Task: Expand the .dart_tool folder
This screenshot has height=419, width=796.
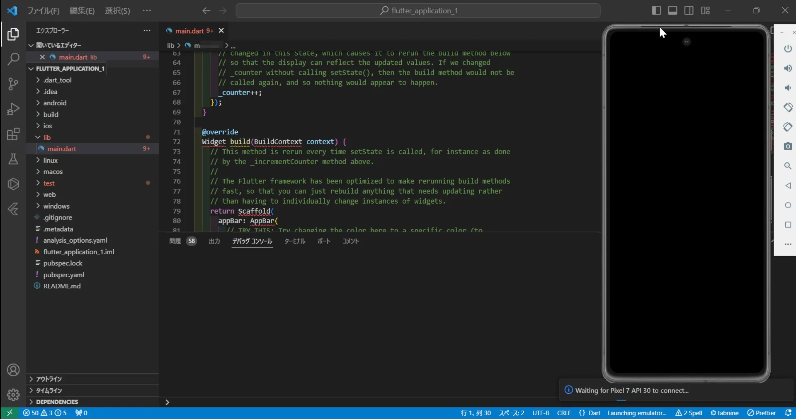Action: [92, 80]
